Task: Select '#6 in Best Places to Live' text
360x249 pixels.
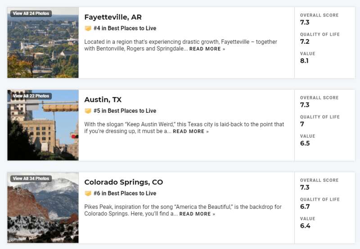Action: pyautogui.click(x=125, y=194)
